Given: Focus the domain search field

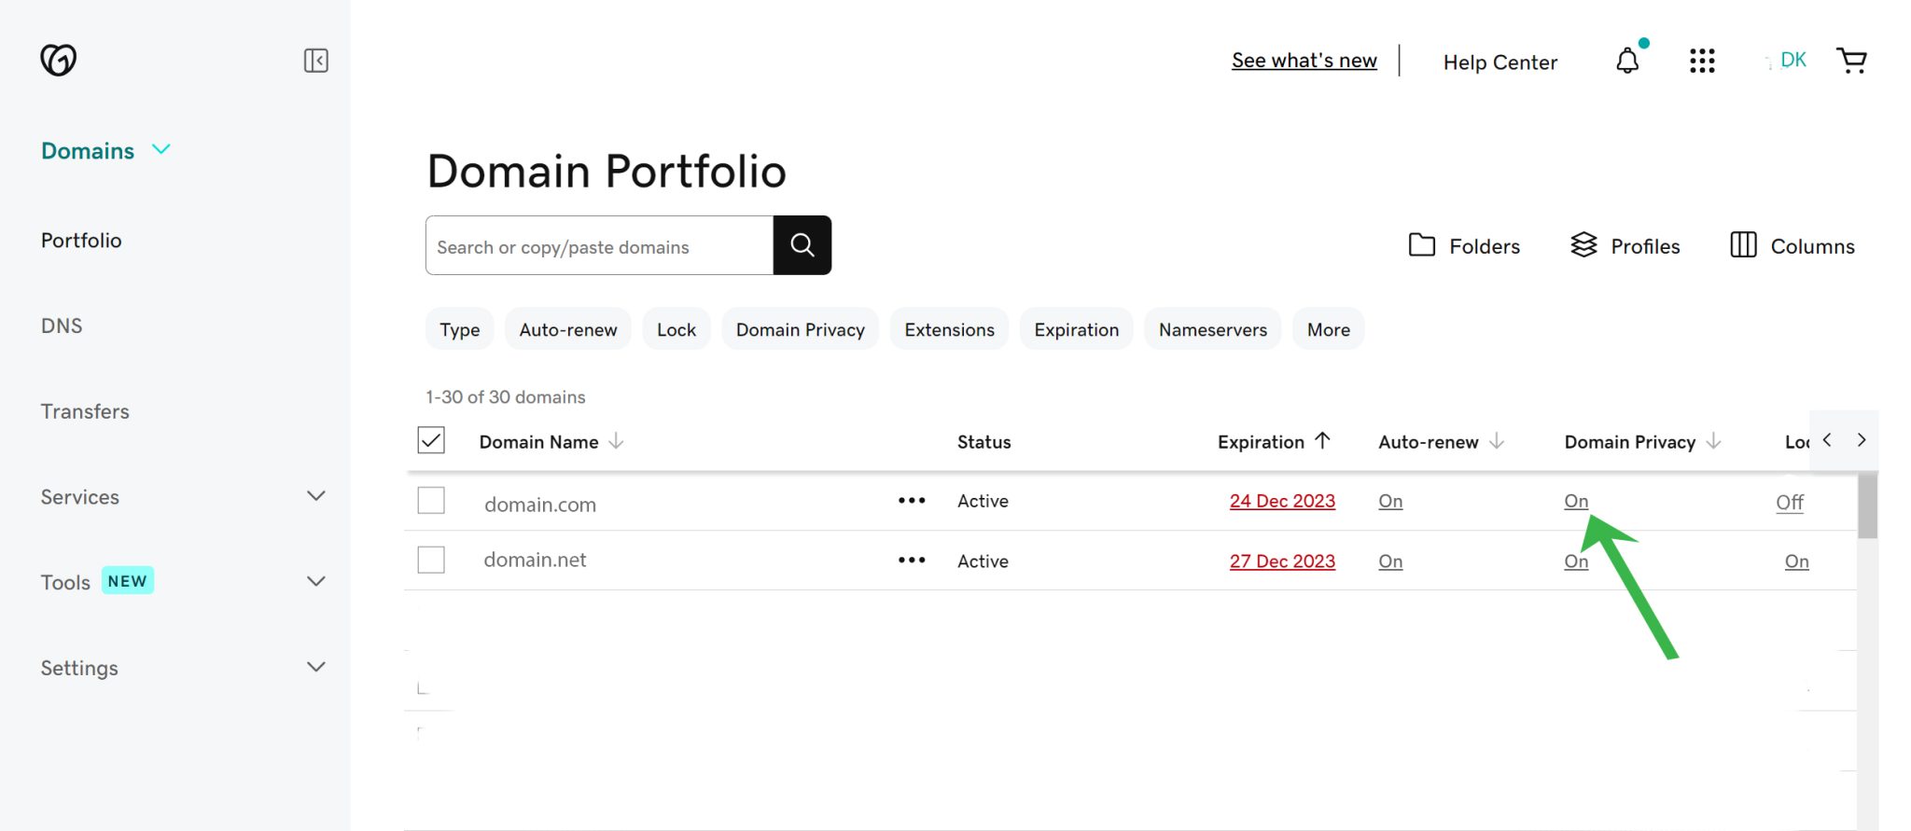Looking at the screenshot, I should pyautogui.click(x=599, y=245).
